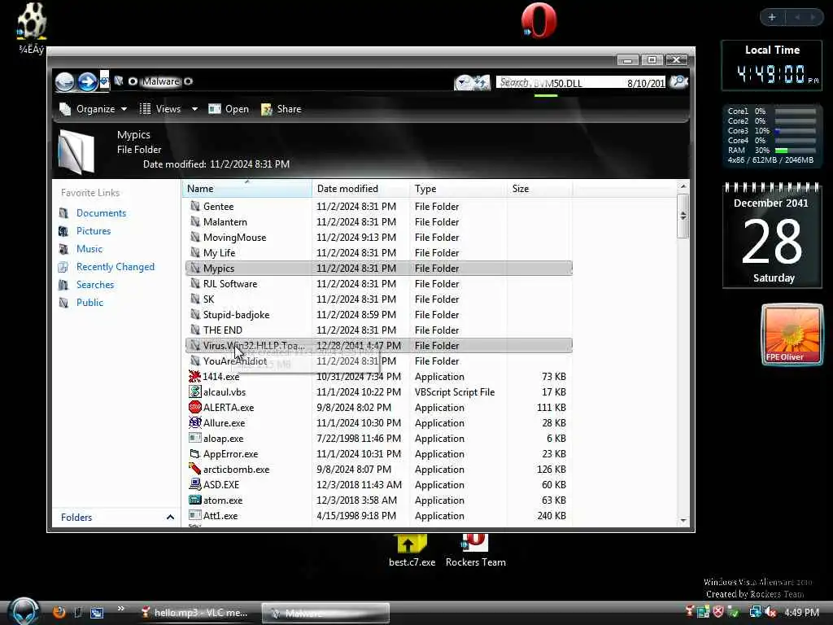Screen dimensions: 833x625
Task: Sort by Date modified column header
Action: (360, 189)
